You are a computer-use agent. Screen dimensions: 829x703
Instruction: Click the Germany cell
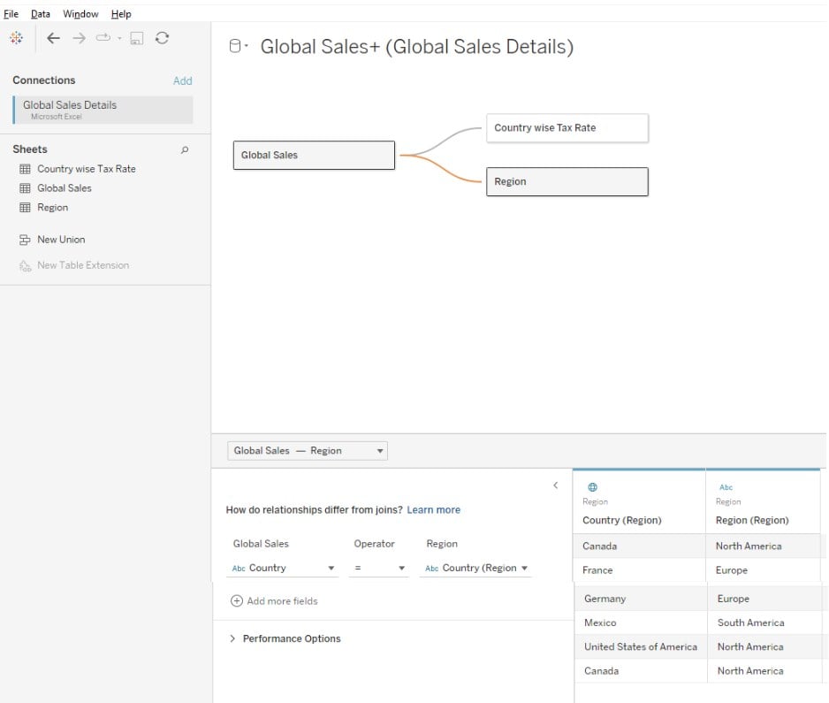tap(640, 599)
